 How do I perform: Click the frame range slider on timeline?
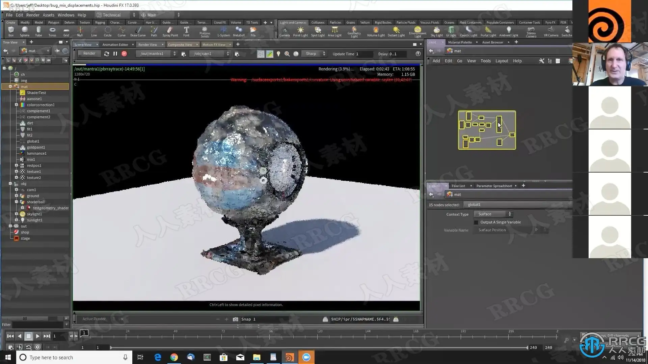pos(319,347)
